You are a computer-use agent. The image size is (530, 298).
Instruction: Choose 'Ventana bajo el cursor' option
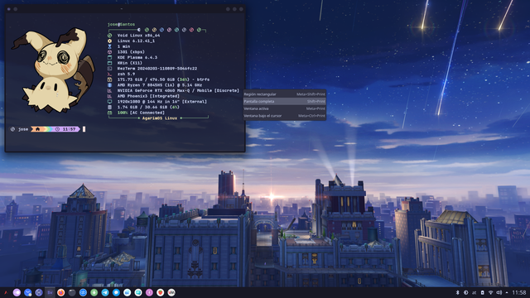[x=285, y=116]
